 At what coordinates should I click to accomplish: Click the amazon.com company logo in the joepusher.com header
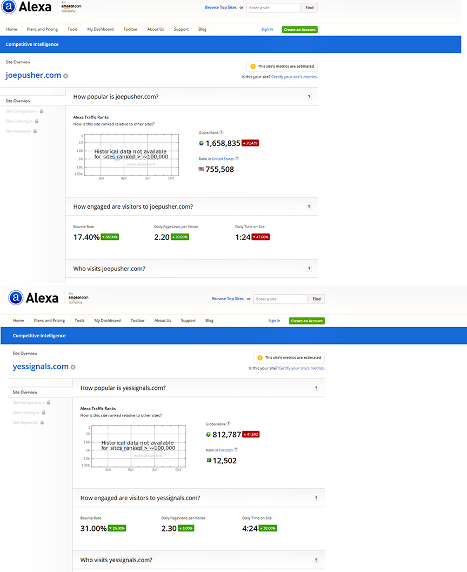click(x=71, y=6)
